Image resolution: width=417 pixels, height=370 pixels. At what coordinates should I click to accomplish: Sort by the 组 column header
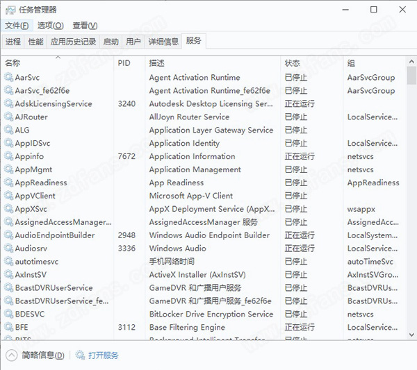coord(375,63)
